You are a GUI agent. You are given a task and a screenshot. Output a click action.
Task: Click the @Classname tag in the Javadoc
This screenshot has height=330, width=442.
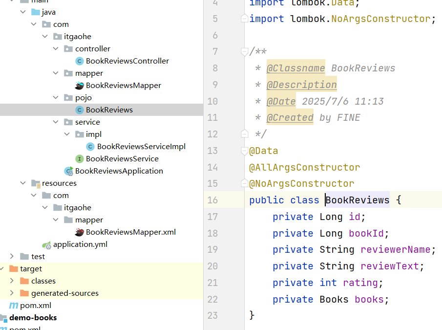point(295,68)
